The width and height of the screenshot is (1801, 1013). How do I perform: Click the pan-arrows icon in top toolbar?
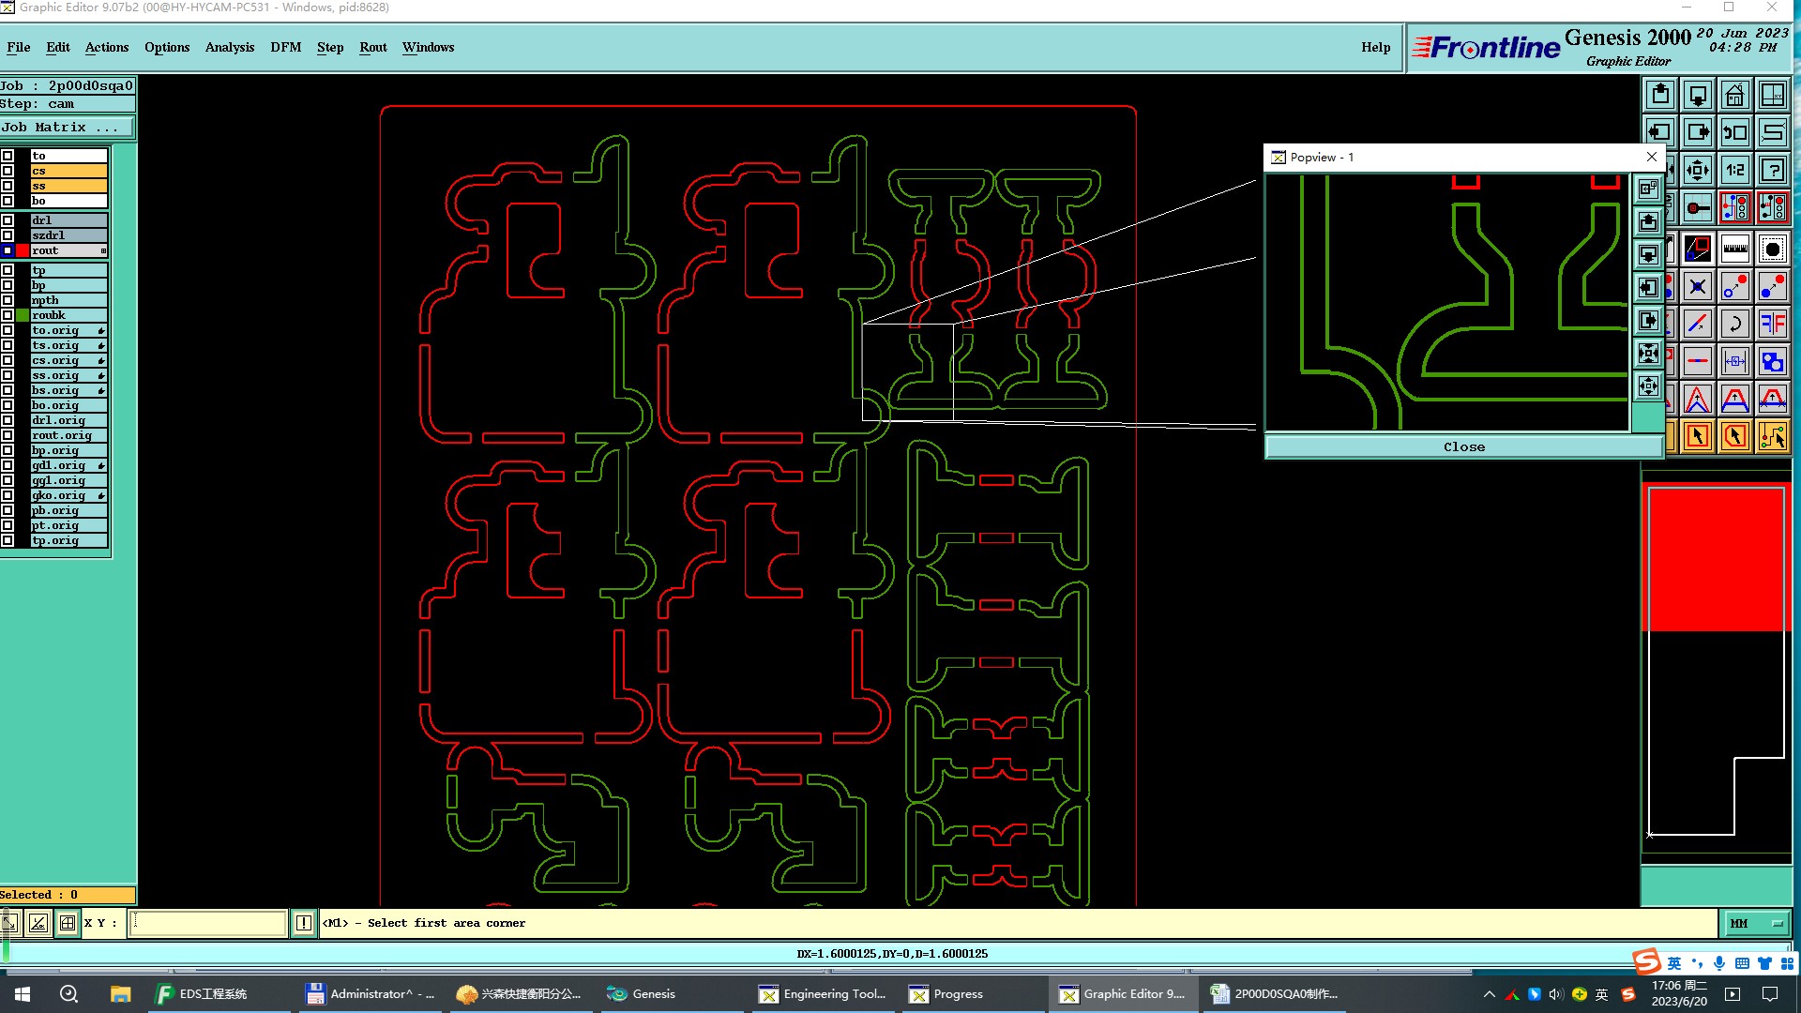1697,170
